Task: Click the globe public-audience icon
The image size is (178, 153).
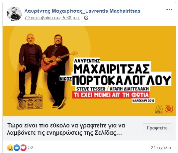Action: pyautogui.click(x=86, y=18)
